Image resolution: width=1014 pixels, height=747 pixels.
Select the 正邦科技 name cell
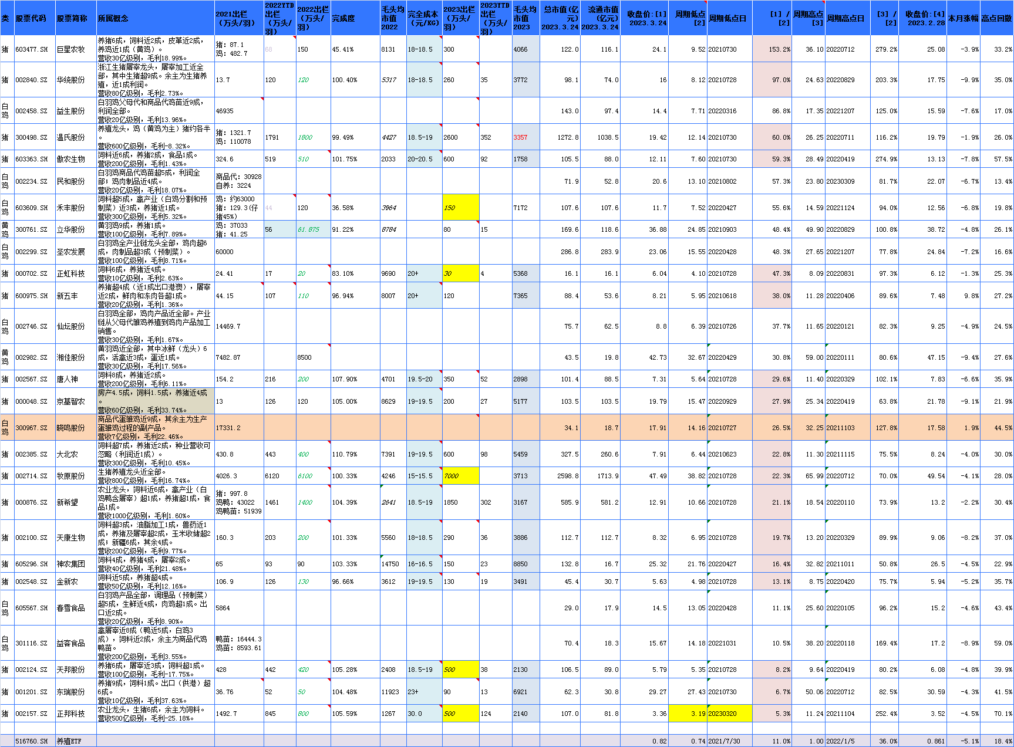(76, 714)
